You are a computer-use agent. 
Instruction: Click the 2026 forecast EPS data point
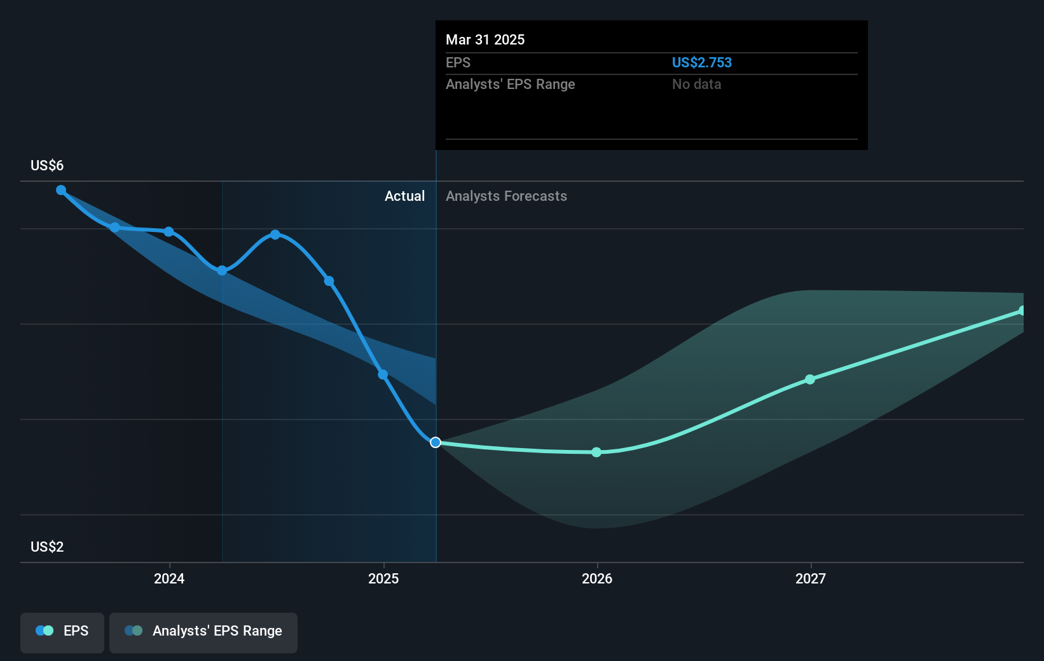click(x=596, y=453)
